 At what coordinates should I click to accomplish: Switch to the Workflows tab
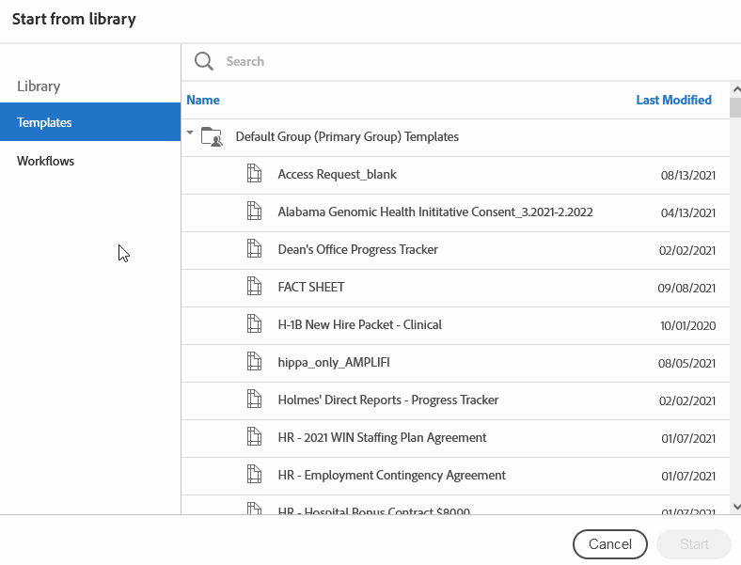[90, 161]
